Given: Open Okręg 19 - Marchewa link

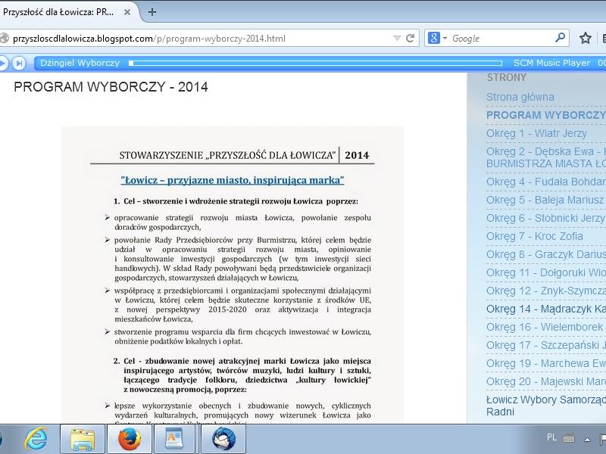Looking at the screenshot, I should coord(545,363).
